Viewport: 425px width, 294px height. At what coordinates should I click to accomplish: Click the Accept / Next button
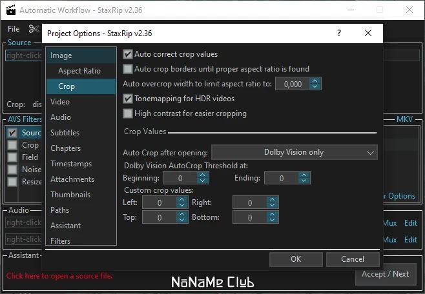386,274
